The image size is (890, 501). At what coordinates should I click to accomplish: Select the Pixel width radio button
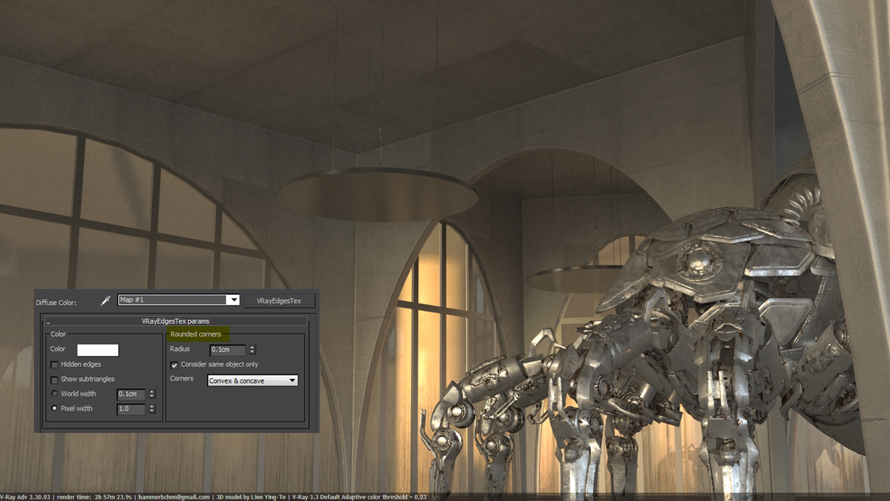click(x=54, y=409)
